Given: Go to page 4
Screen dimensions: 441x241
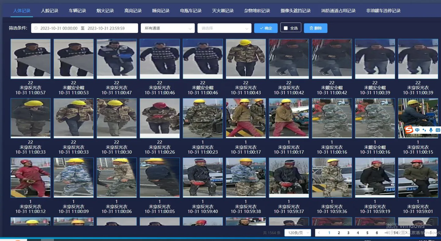Looking at the screenshot, I should 358,233.
